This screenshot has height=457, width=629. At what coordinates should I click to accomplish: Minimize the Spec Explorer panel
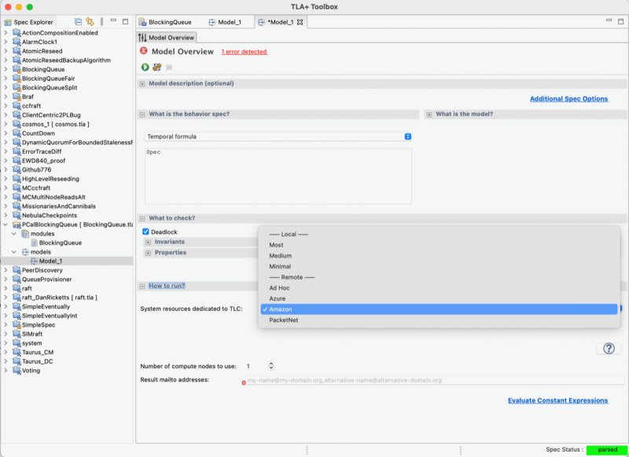click(113, 20)
